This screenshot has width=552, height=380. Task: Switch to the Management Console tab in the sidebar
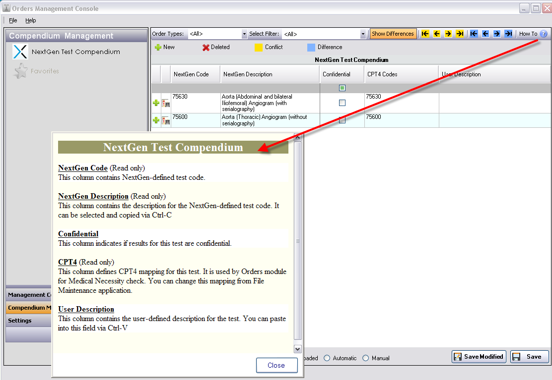pos(29,294)
